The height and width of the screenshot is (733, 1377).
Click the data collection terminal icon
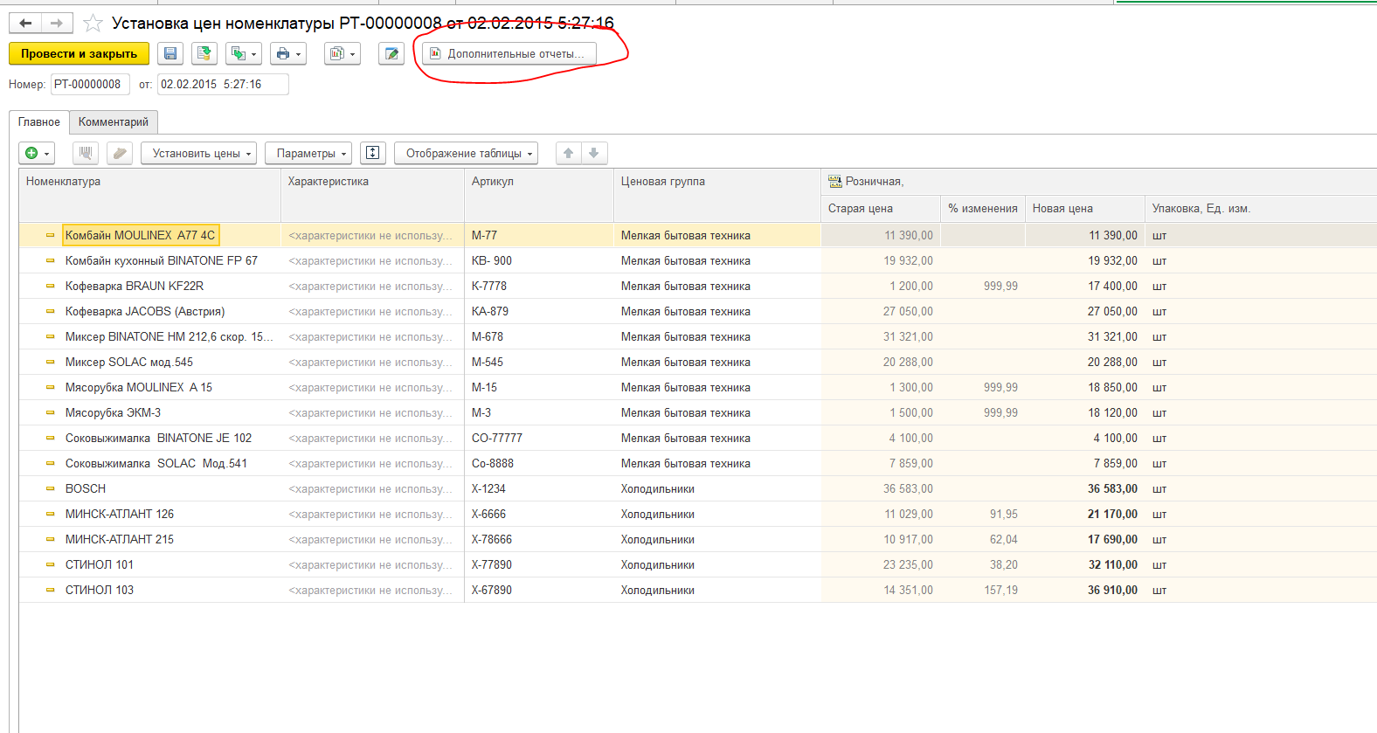click(120, 154)
